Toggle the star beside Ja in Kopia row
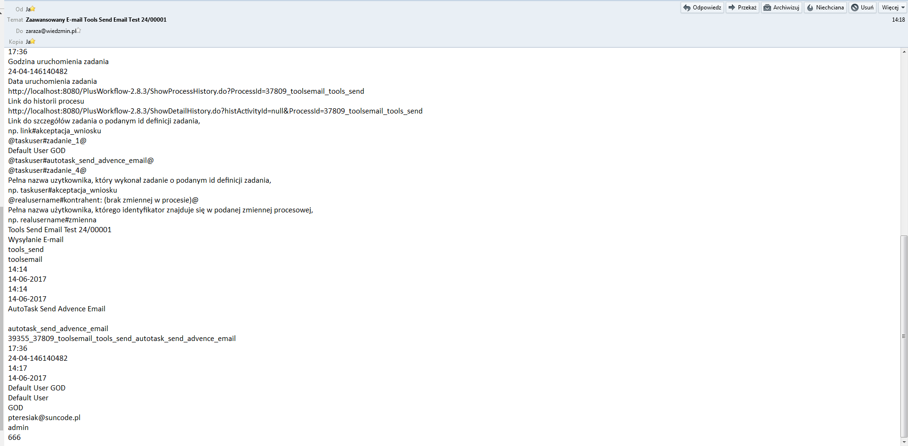Viewport: 908px width, 446px height. coord(33,41)
